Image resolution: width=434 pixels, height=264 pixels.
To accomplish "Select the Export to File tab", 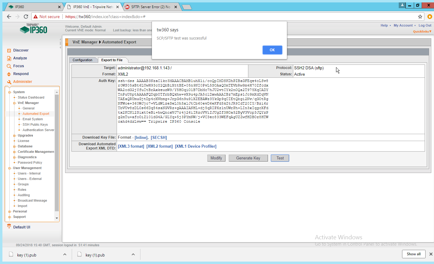I will 112,60.
